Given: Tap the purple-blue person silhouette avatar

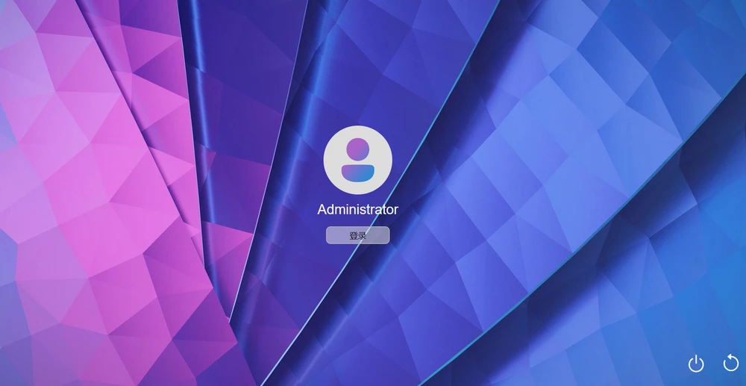Looking at the screenshot, I should [357, 160].
